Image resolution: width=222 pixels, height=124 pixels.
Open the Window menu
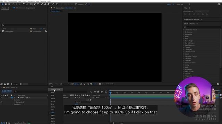click(x=43, y=1)
